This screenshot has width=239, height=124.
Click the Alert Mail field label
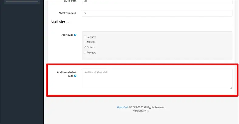[67, 35]
